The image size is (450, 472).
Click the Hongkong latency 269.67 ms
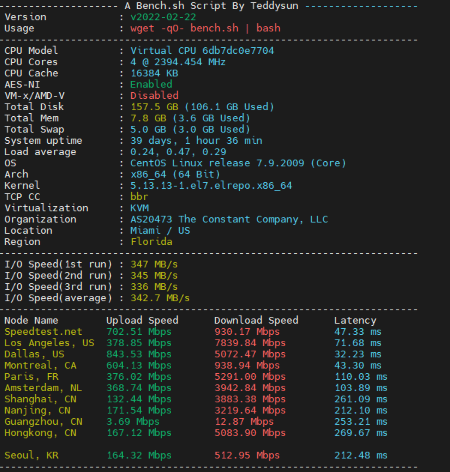click(361, 433)
